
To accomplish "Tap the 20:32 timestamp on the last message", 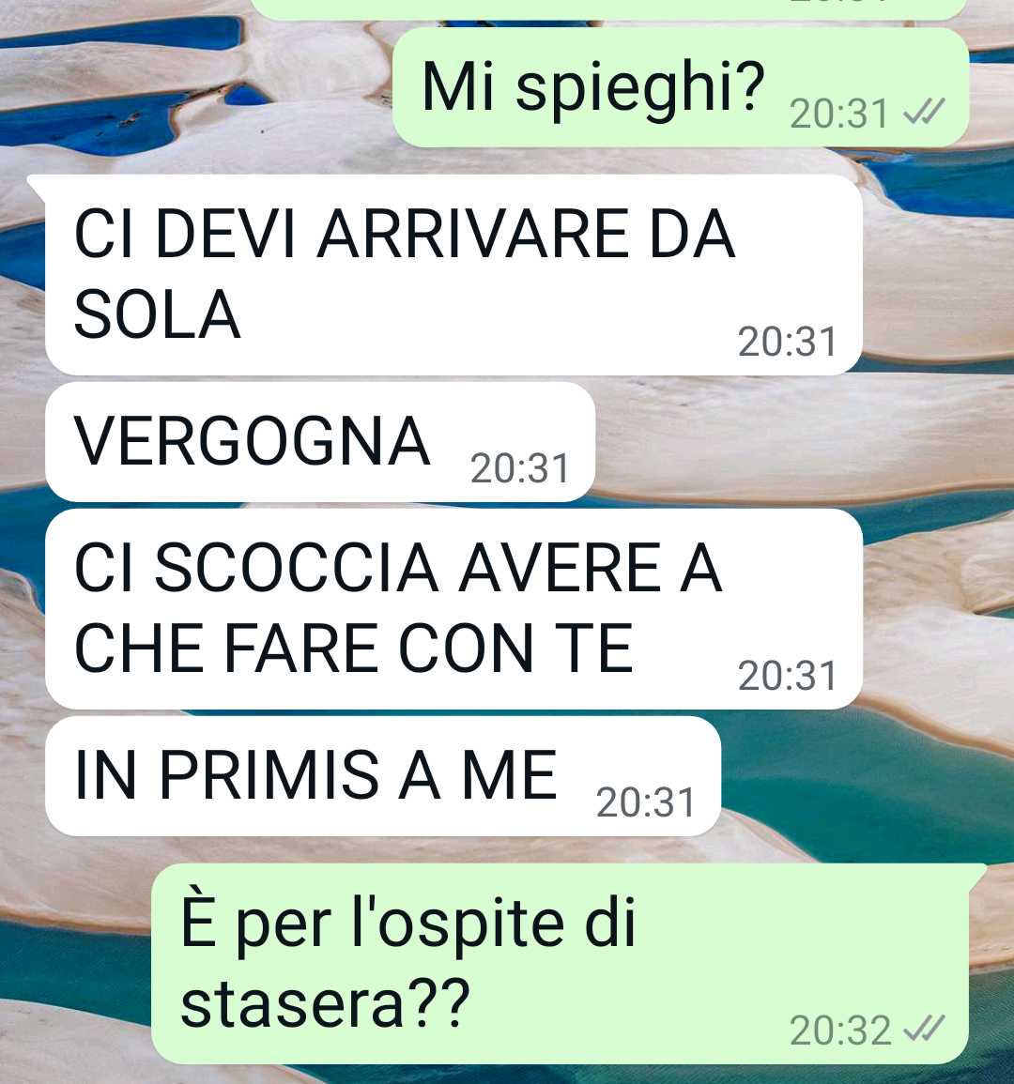I will click(x=840, y=1031).
